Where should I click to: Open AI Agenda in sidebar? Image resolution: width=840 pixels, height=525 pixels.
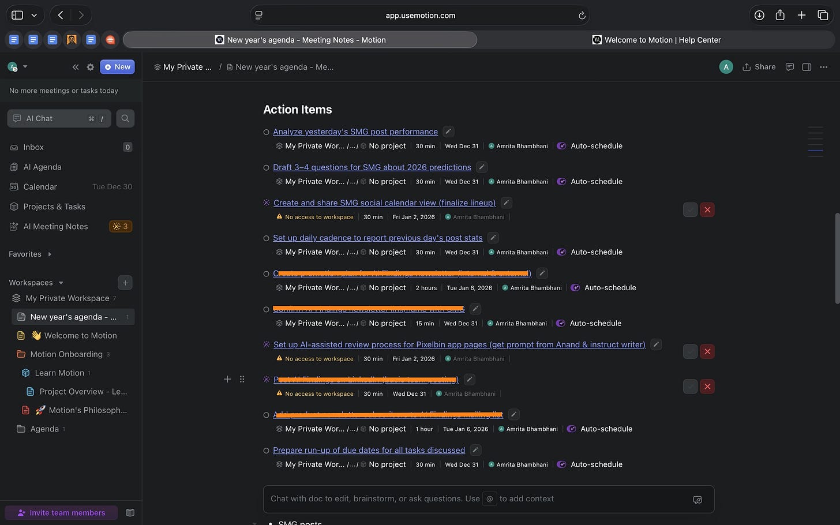[x=71, y=167]
